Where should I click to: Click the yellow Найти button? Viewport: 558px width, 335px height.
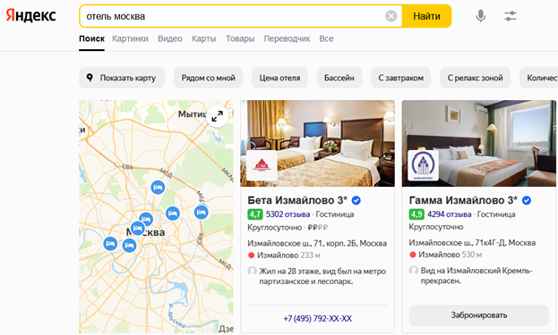click(x=426, y=16)
